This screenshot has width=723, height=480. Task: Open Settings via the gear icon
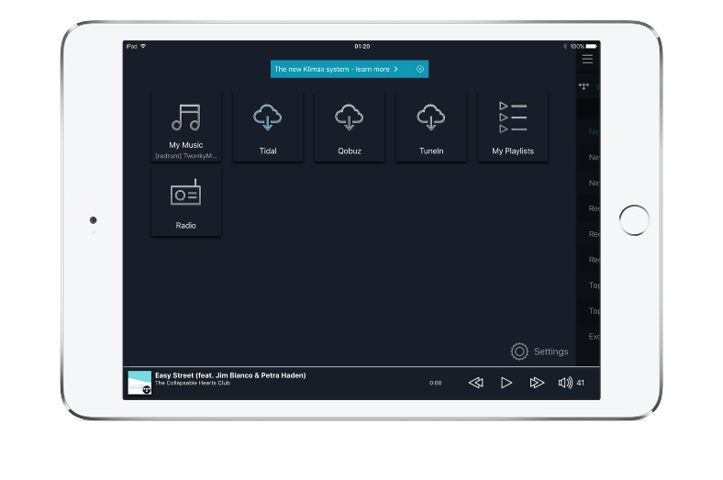tap(519, 352)
